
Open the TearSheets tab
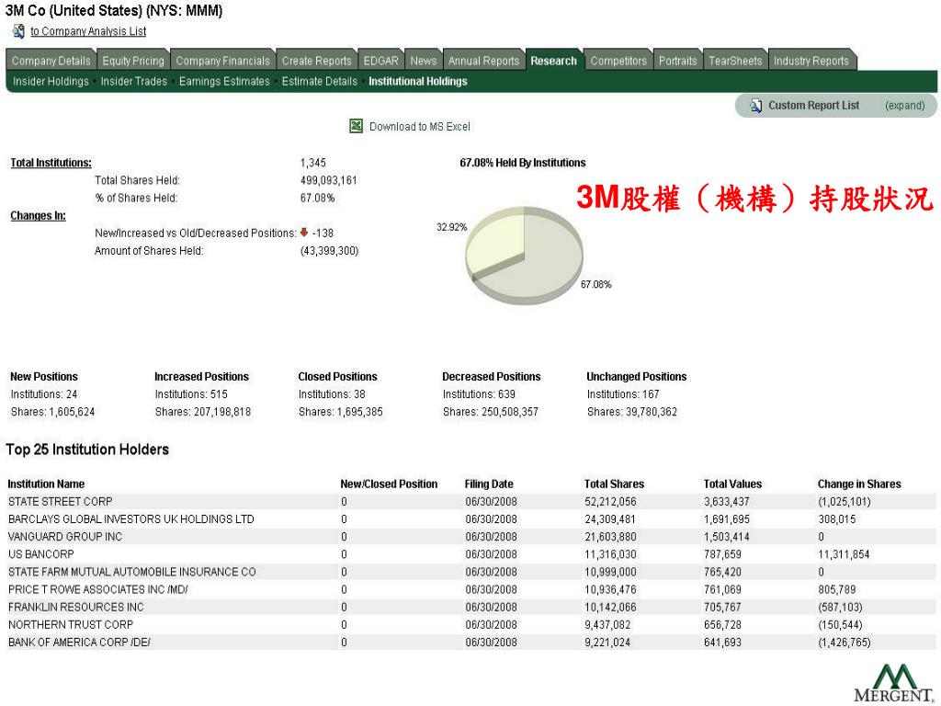click(x=735, y=61)
